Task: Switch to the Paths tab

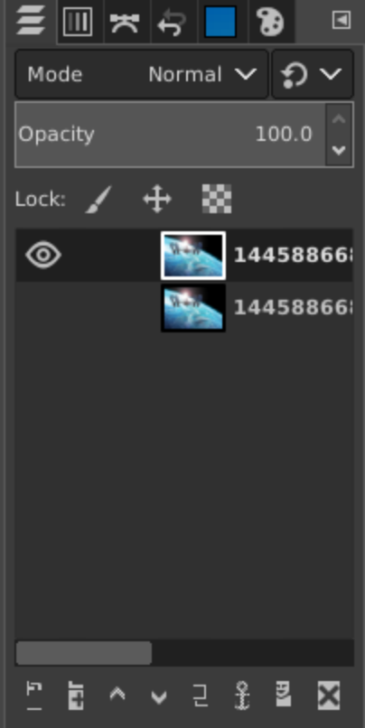Action: pos(125,22)
